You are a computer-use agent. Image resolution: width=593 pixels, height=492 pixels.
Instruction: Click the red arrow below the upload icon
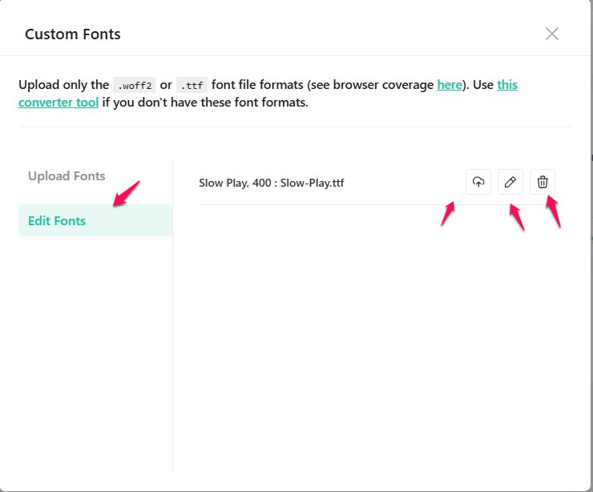coord(448,213)
